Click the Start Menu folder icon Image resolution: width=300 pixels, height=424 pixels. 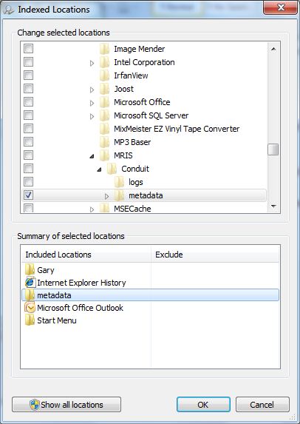pyautogui.click(x=30, y=320)
